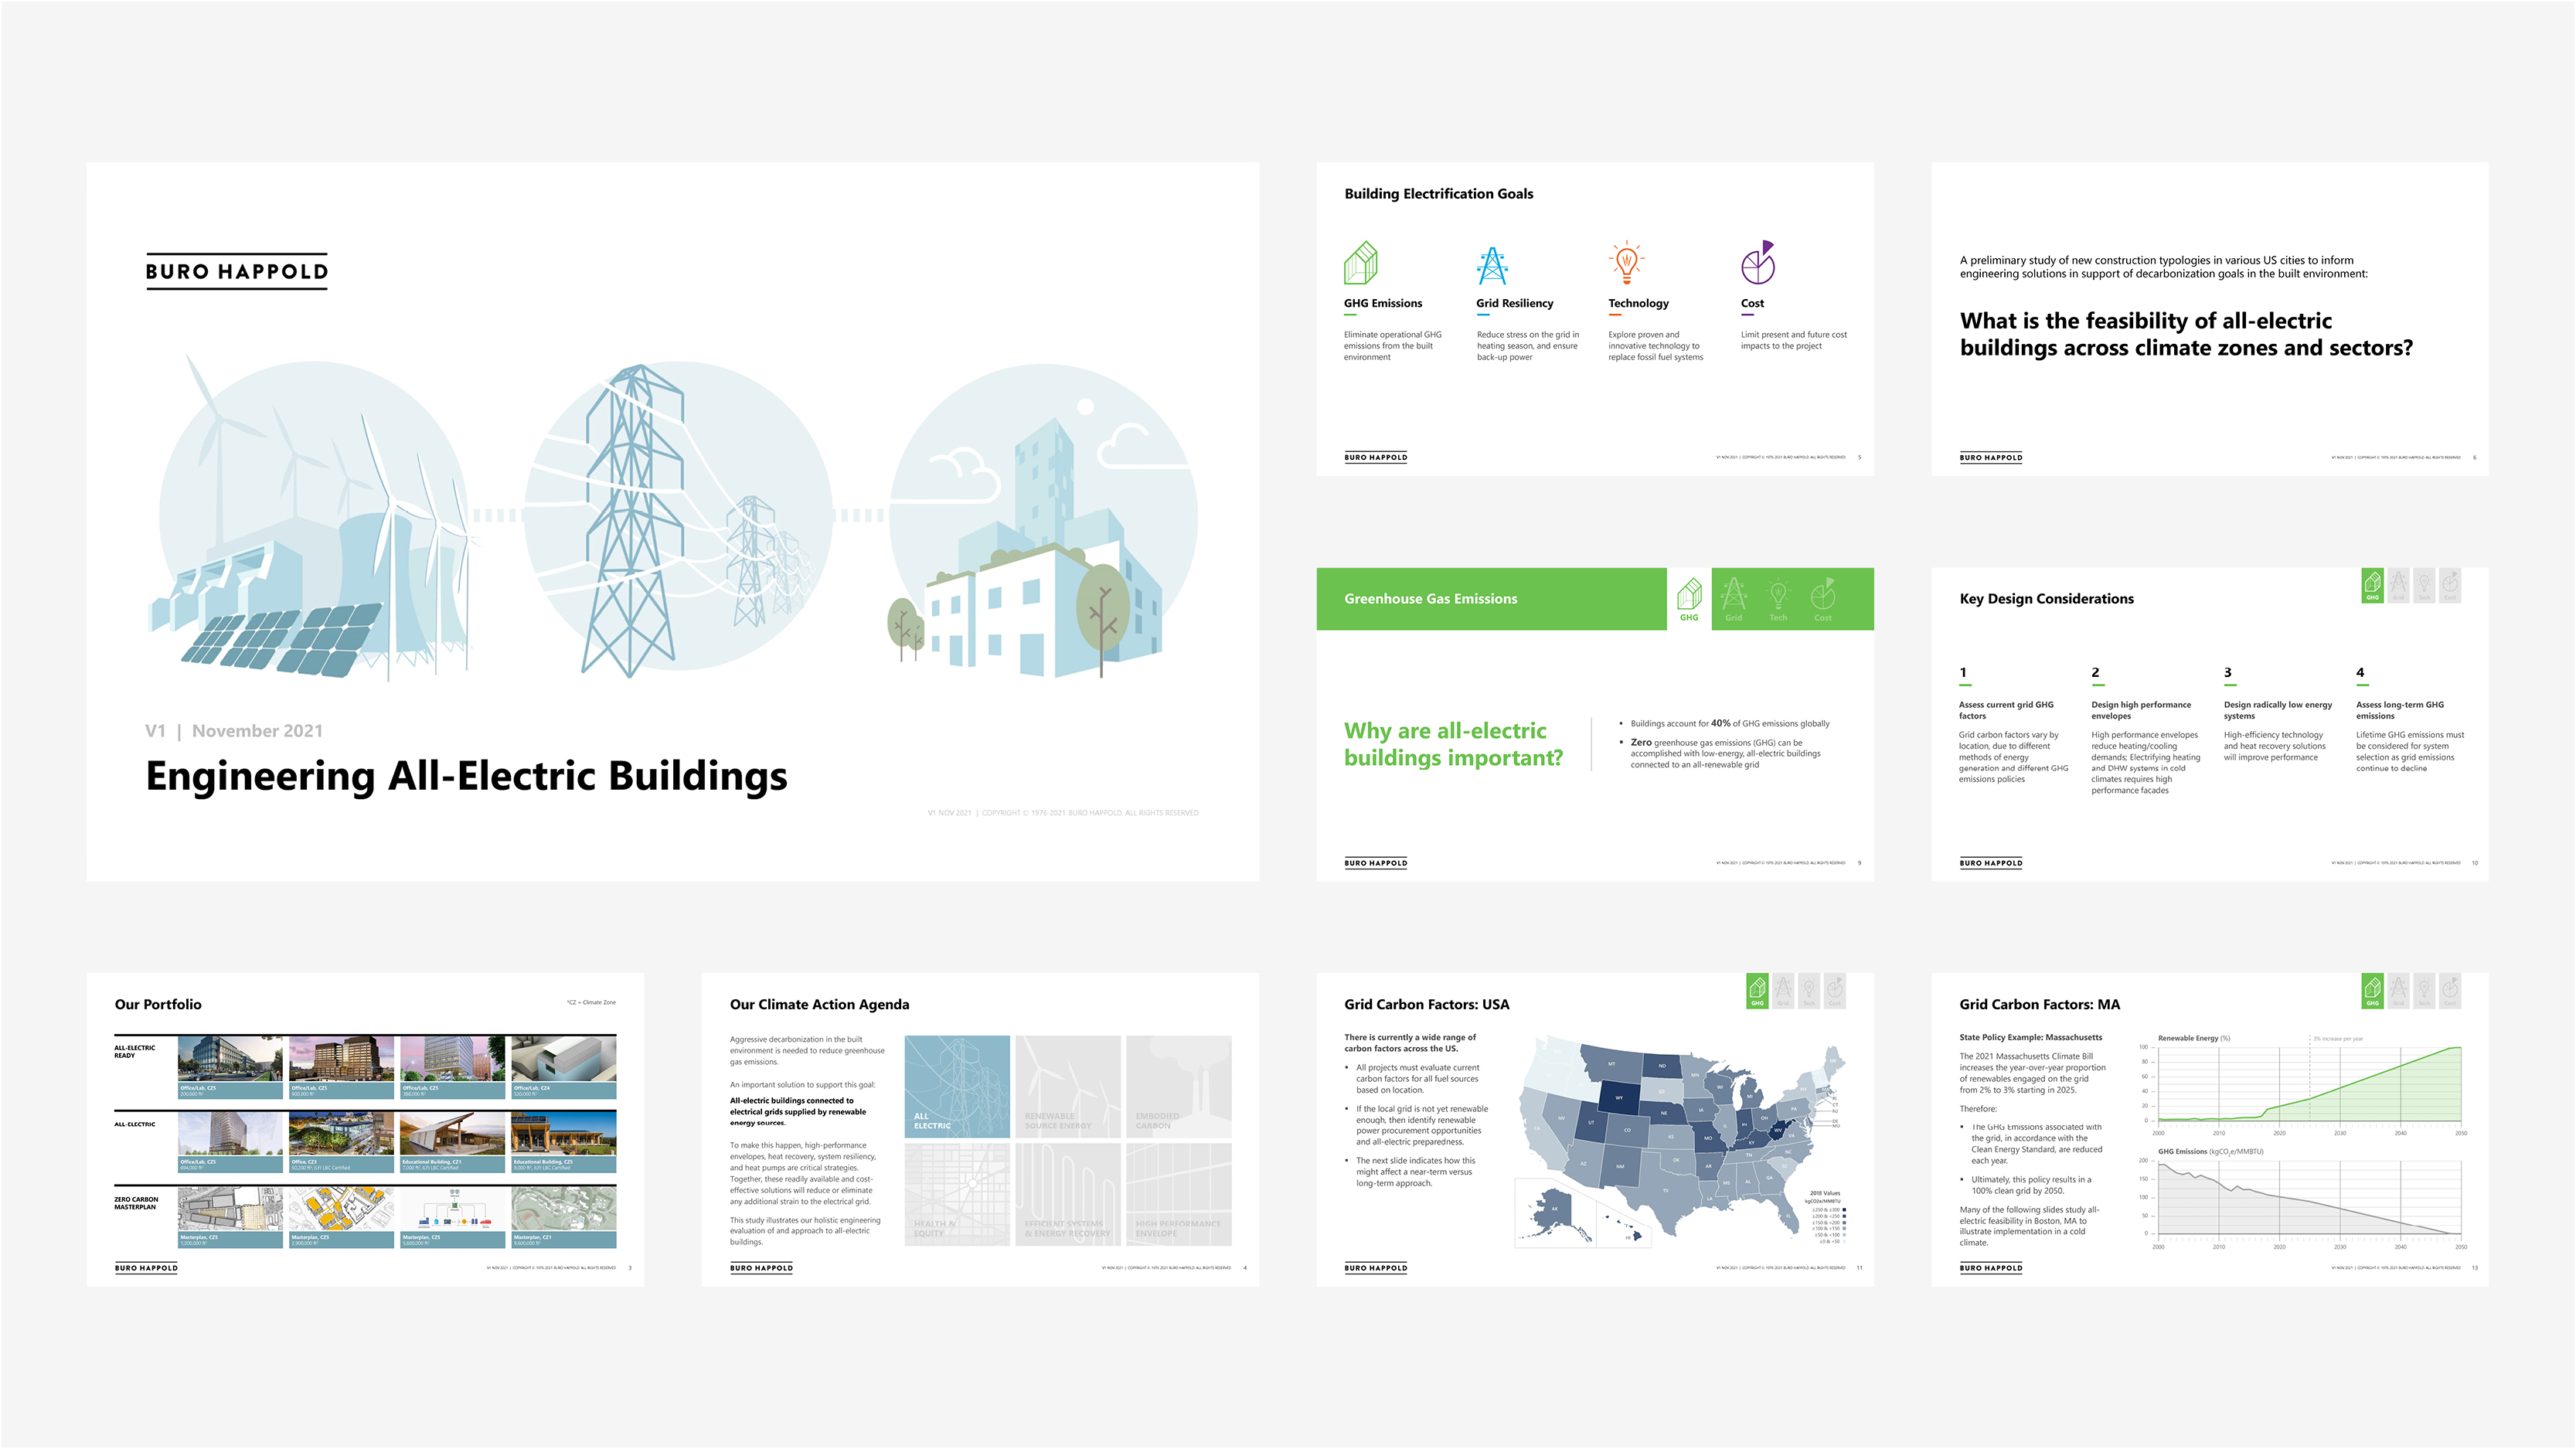The height and width of the screenshot is (1449, 2576).
Task: Click the orange Technology lightbulb icon
Action: [x=1626, y=263]
